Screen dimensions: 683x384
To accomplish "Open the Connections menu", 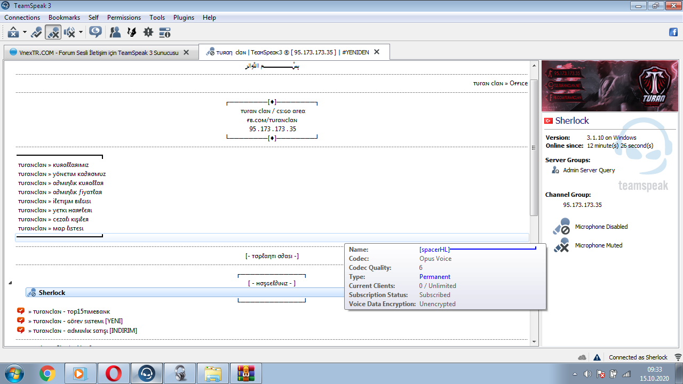I will (x=22, y=18).
